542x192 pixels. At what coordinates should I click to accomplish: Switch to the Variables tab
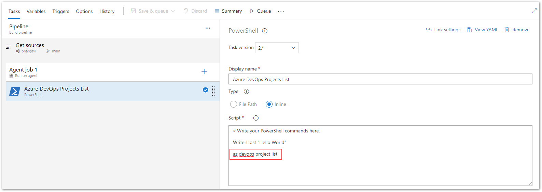[x=36, y=11]
